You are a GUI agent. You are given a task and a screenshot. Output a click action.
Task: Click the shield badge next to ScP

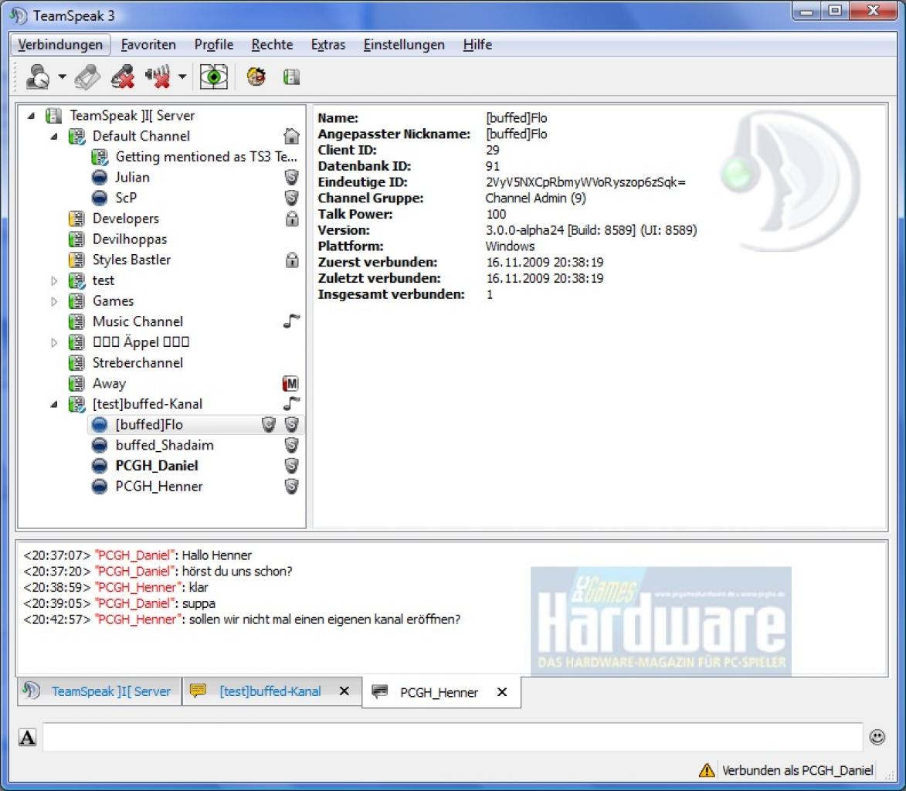[292, 198]
